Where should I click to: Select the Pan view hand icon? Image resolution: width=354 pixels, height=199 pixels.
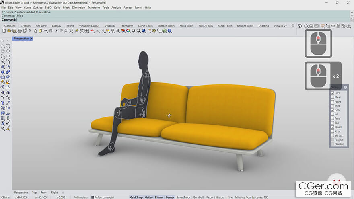51,31
